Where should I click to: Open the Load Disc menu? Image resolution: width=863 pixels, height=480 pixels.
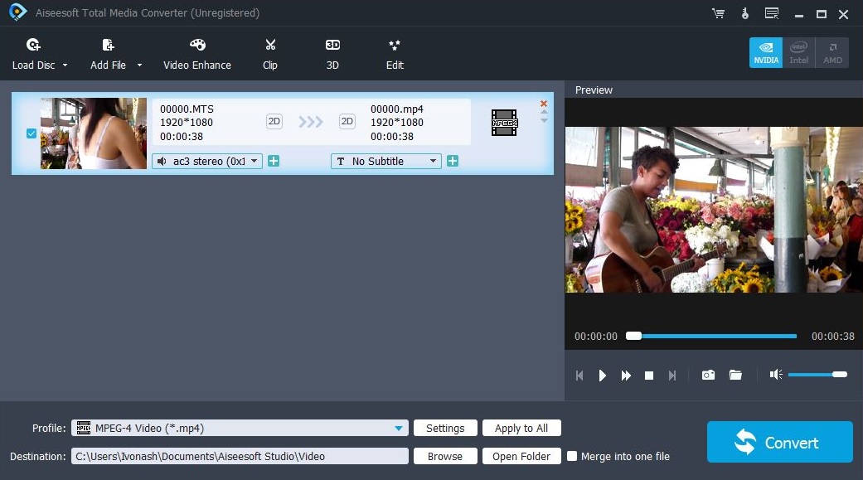[40, 52]
